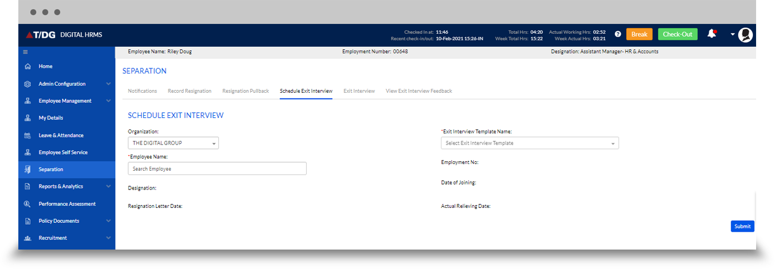Image resolution: width=775 pixels, height=269 pixels.
Task: Open Employee Self Service in the sidebar
Action: [x=67, y=152]
